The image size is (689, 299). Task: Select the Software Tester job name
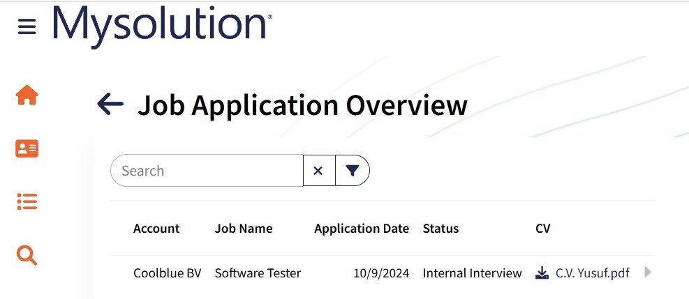click(258, 273)
